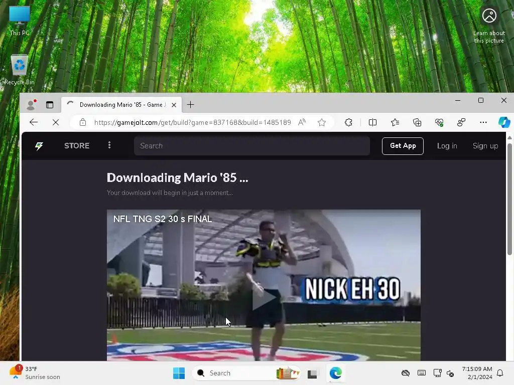Open the Edge profile icon

(x=32, y=104)
